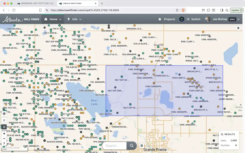The height and width of the screenshot is (153, 245).
Task: Share this page
Action: click(x=177, y=10)
